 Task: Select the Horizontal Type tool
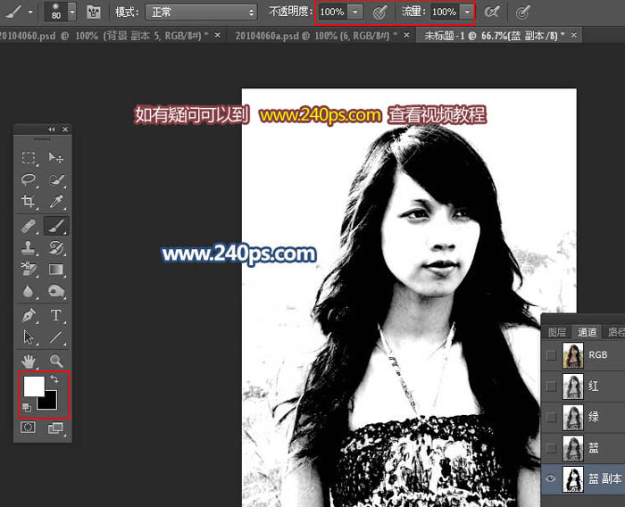[55, 315]
